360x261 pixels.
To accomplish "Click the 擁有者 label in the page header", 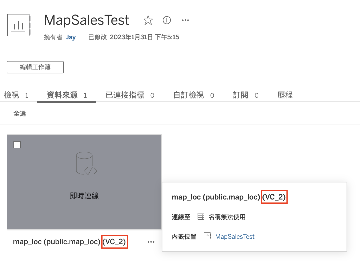I will (x=53, y=37).
